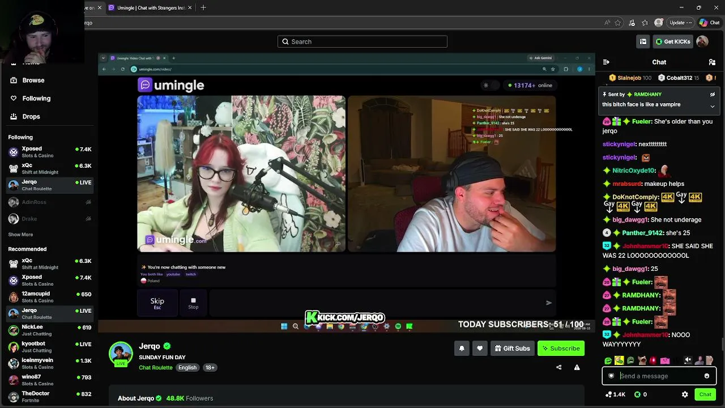Toggle the follow heart icon
Viewport: 725px width, 408px height.
coord(480,348)
